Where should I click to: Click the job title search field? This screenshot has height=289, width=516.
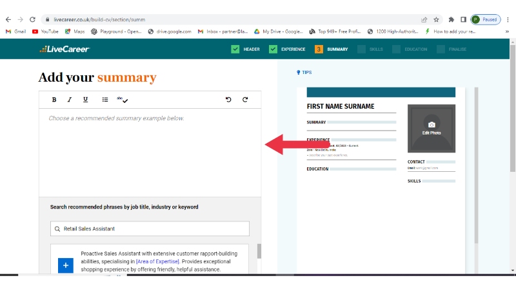[x=150, y=228]
